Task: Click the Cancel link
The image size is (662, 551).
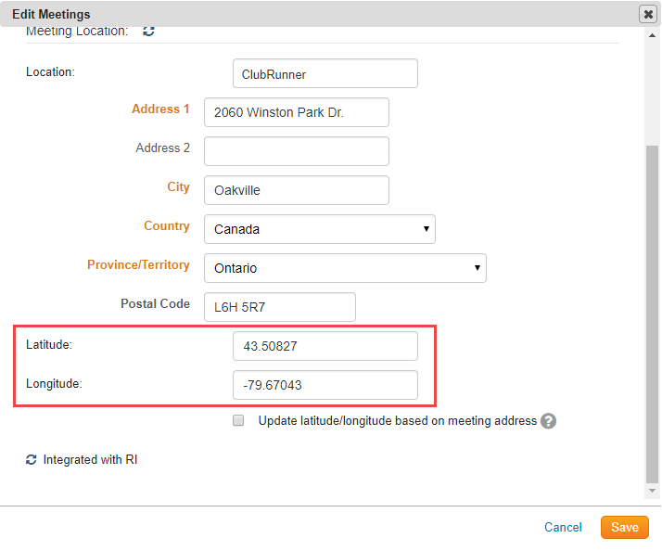Action: click(x=563, y=527)
